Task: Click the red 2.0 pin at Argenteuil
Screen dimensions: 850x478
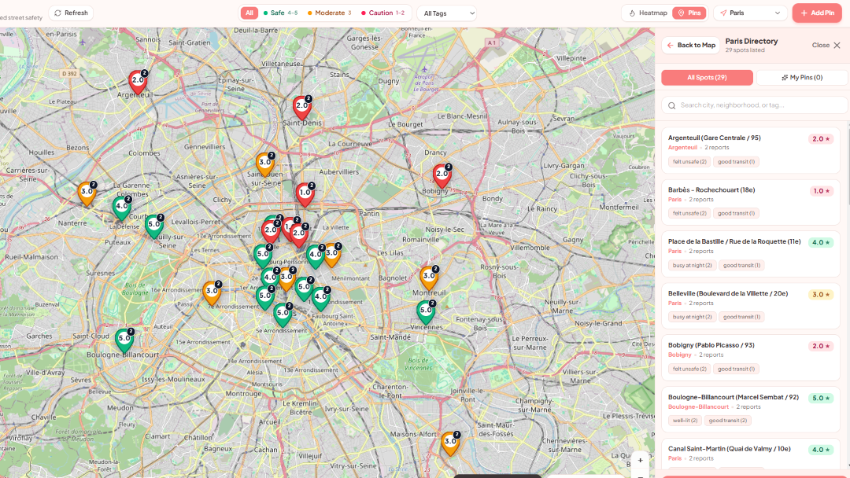Action: pyautogui.click(x=138, y=82)
